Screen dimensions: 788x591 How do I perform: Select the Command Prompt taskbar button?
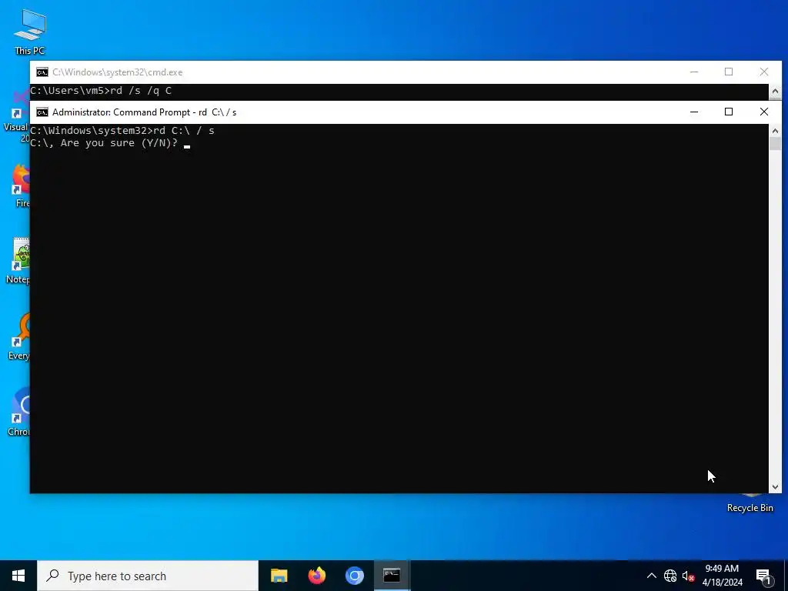pyautogui.click(x=392, y=576)
